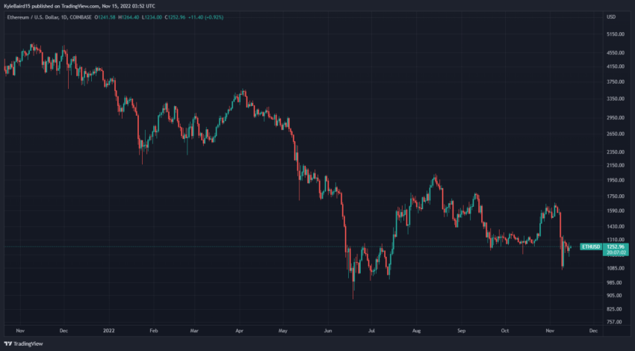Click the Jul marker on the time axis
635x351 pixels.
(x=371, y=330)
